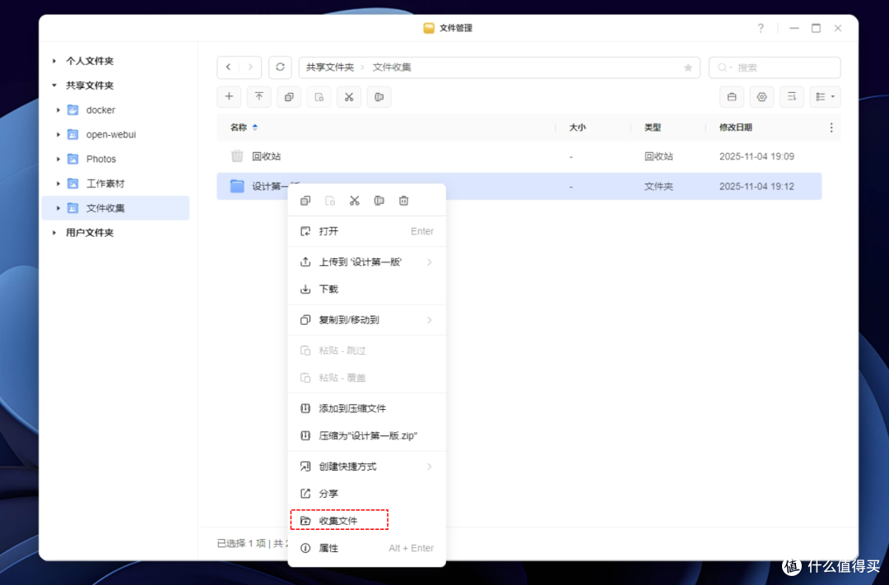The width and height of the screenshot is (889, 585).
Task: Open file manager settings gear
Action: pyautogui.click(x=762, y=97)
